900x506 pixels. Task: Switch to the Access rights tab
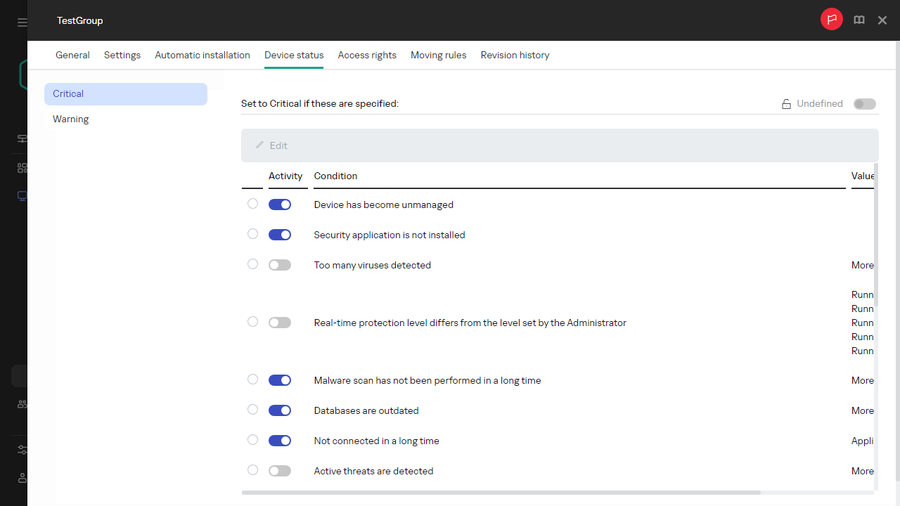(367, 55)
